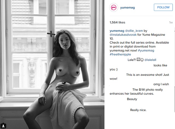
Task: Click the tagged people icon on photo
Action: (x=3, y=126)
